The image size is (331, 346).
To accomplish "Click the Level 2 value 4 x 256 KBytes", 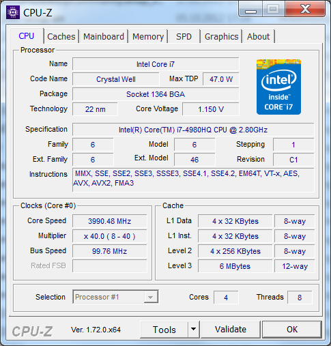I will point(235,251).
